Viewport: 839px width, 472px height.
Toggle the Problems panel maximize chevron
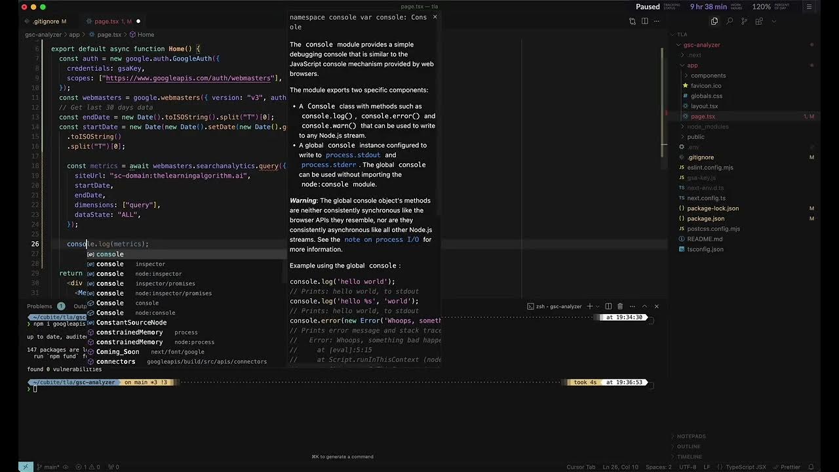click(x=644, y=306)
